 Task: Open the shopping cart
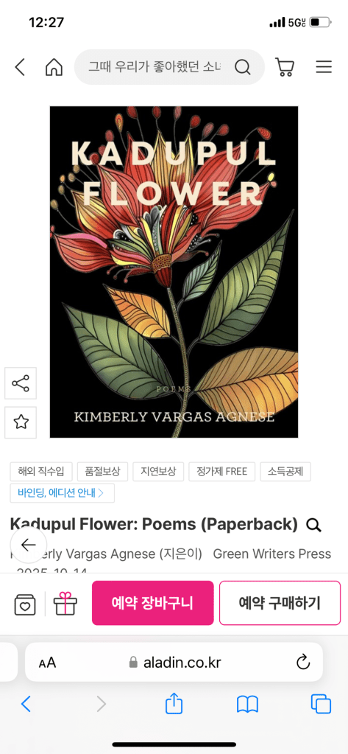285,67
